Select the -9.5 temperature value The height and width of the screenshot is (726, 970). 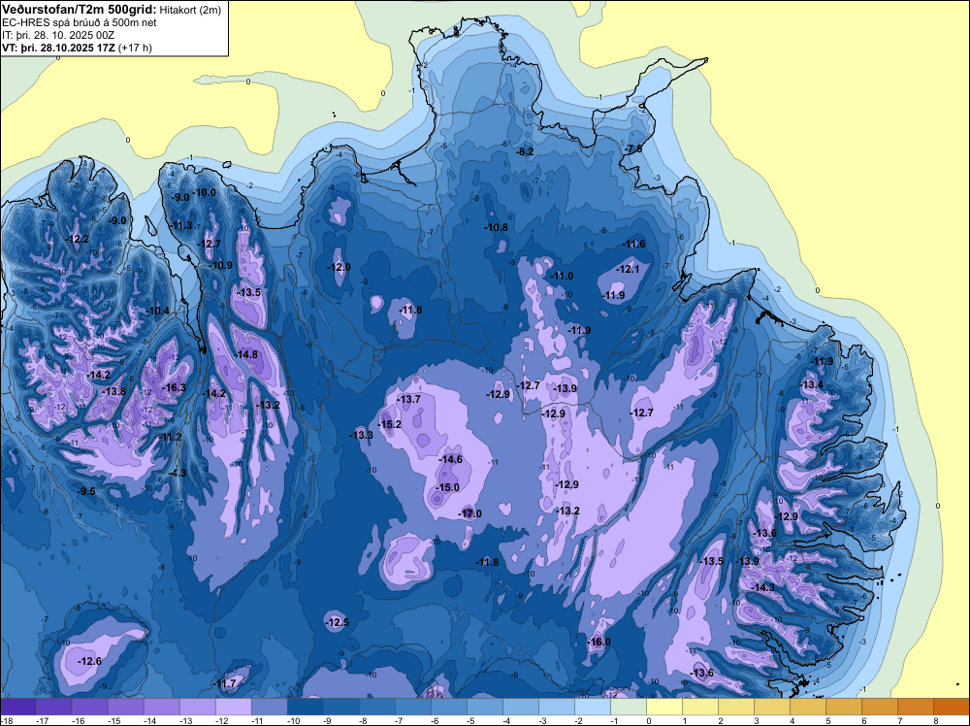pyautogui.click(x=87, y=491)
